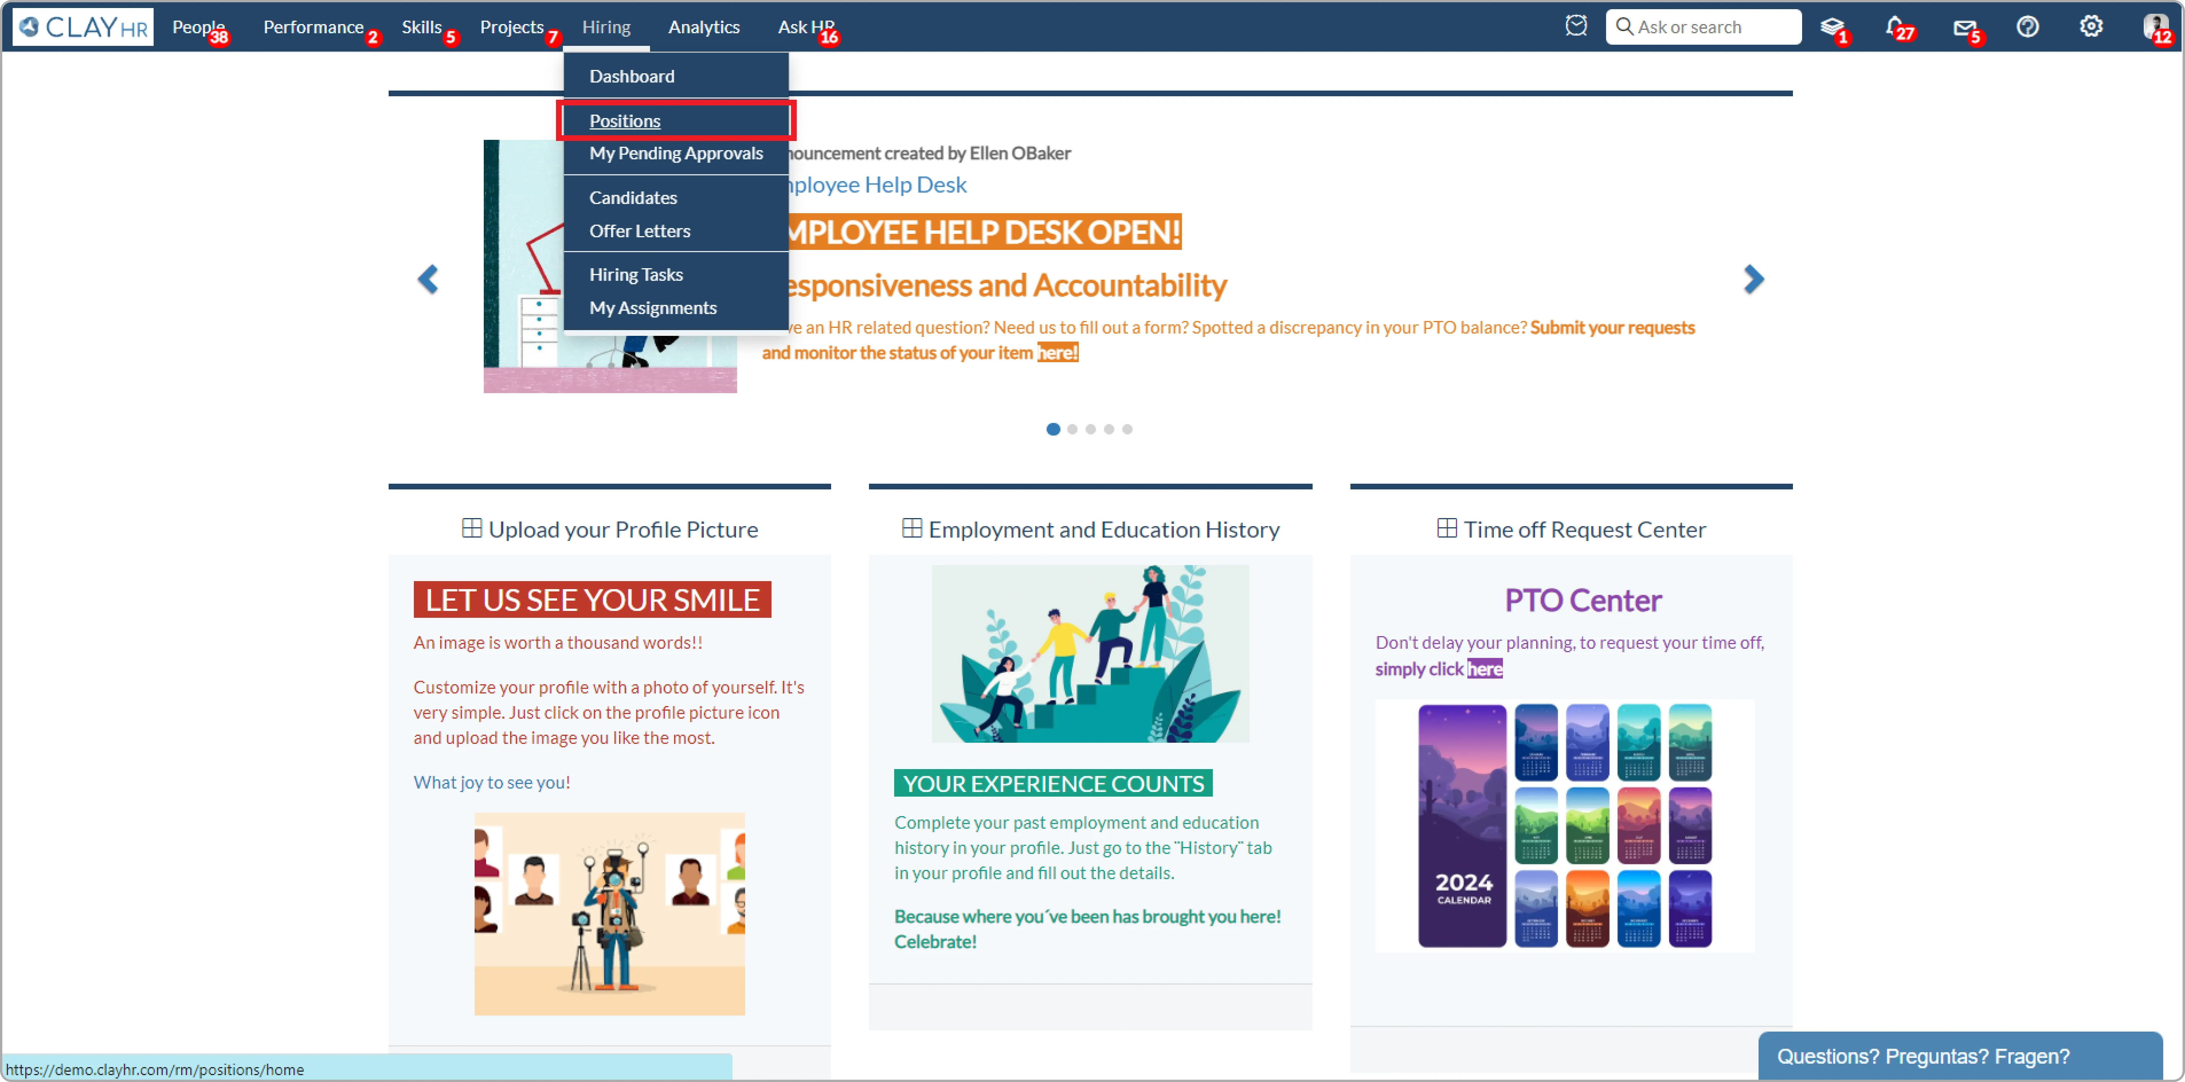The image size is (2185, 1082).
Task: Go to previous announcement with left arrow
Action: 428,279
